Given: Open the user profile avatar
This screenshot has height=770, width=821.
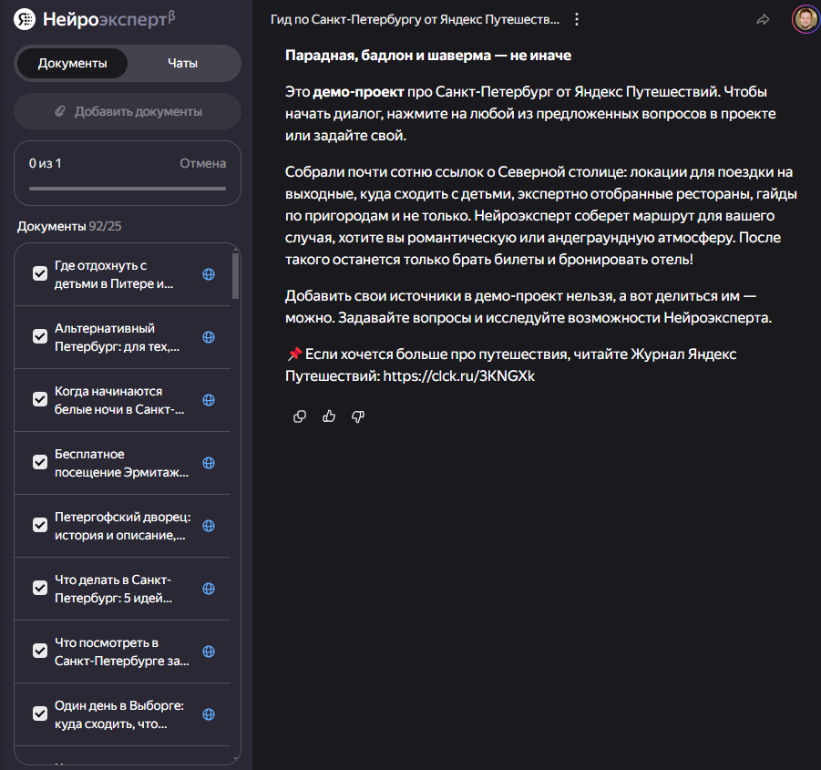Looking at the screenshot, I should click(x=806, y=19).
